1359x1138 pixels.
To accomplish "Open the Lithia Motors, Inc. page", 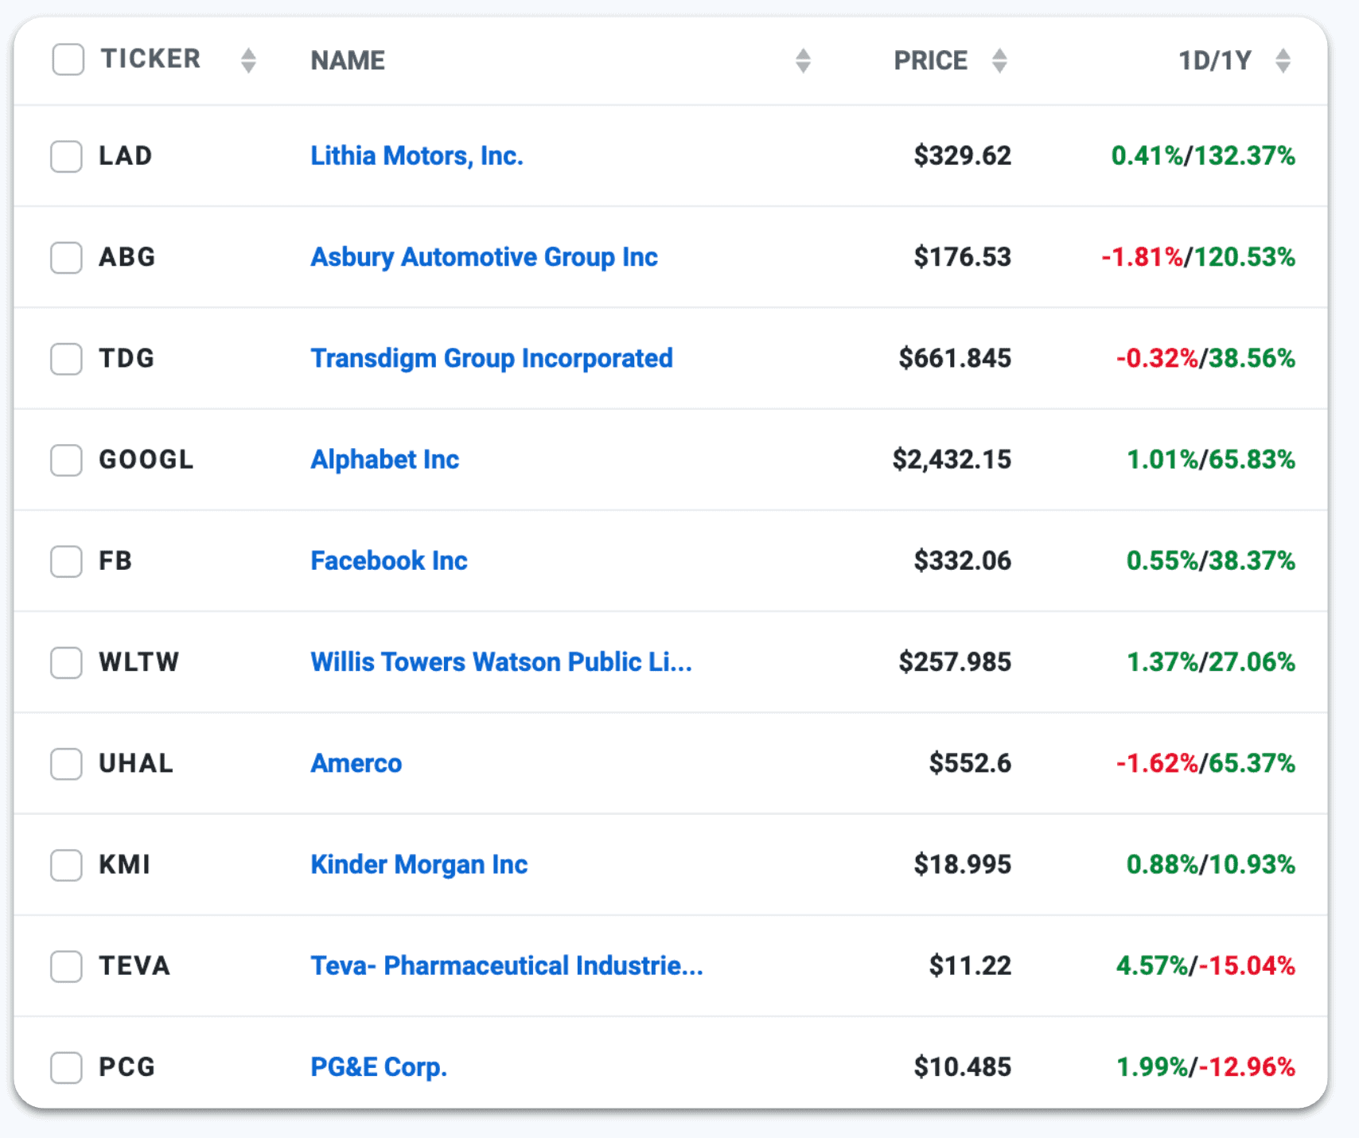I will click(x=416, y=156).
